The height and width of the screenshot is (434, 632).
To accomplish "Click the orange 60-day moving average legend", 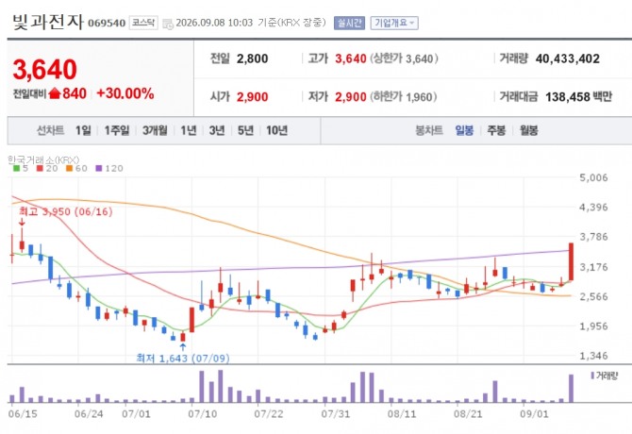I will (76, 169).
